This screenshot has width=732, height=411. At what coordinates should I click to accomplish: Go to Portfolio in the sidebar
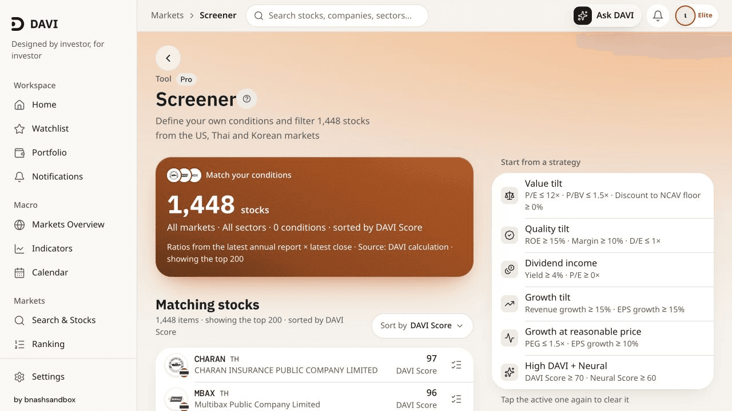(x=68, y=152)
